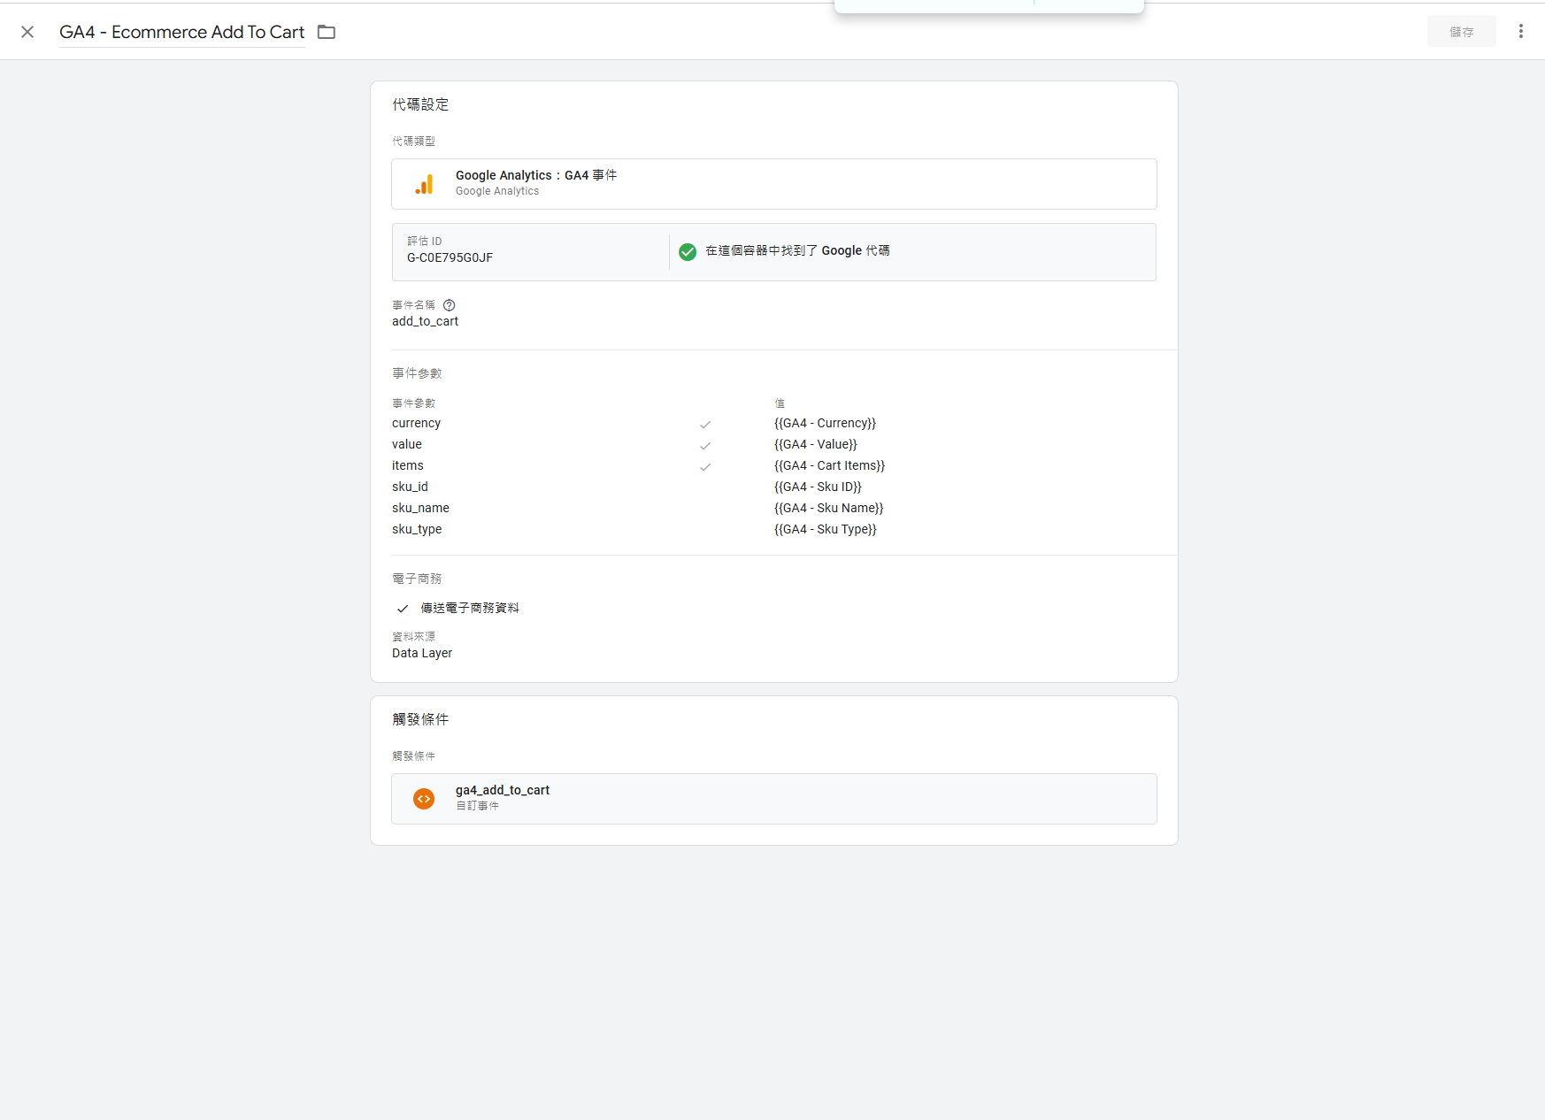
Task: Edit the tag name GA4 - Ecommerce Add To Cart
Action: [x=181, y=32]
